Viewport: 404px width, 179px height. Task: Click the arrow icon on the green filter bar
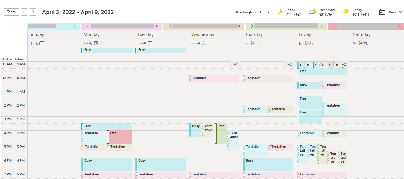pyautogui.click(x=250, y=26)
